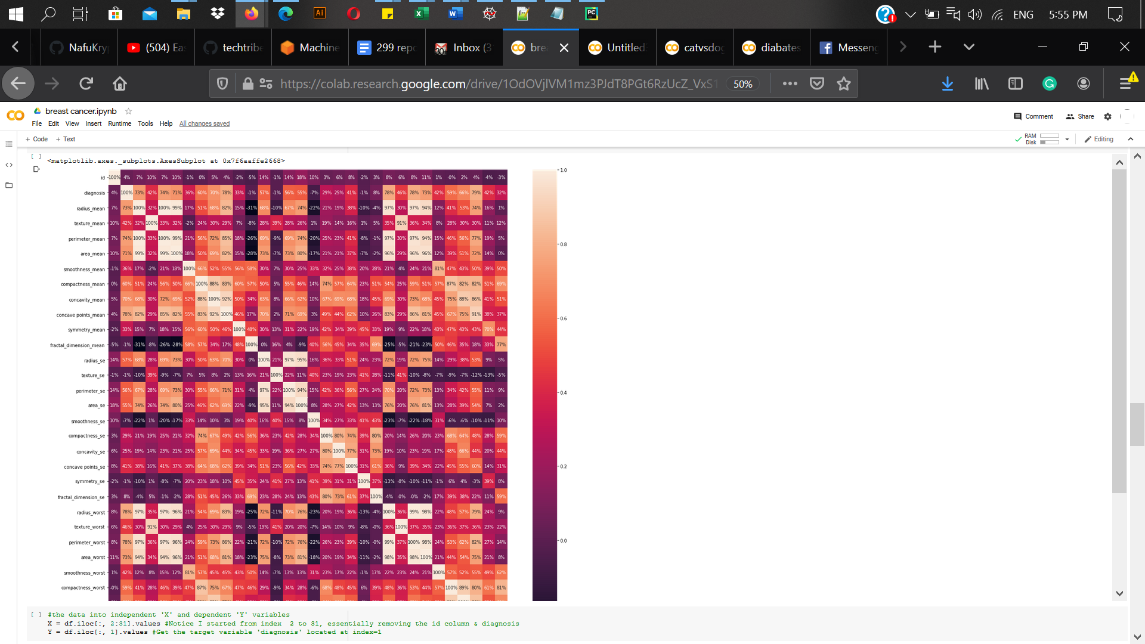Viewport: 1145px width, 644px height.
Task: Click the All changes saved link
Action: 204,123
